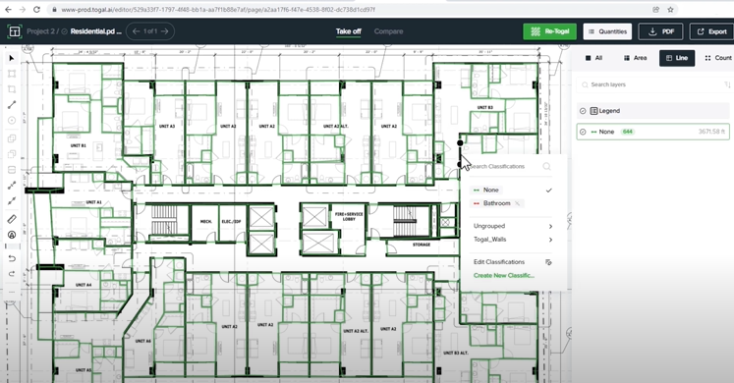Click the circled A annotation tool
This screenshot has height=383, width=734.
(x=12, y=235)
